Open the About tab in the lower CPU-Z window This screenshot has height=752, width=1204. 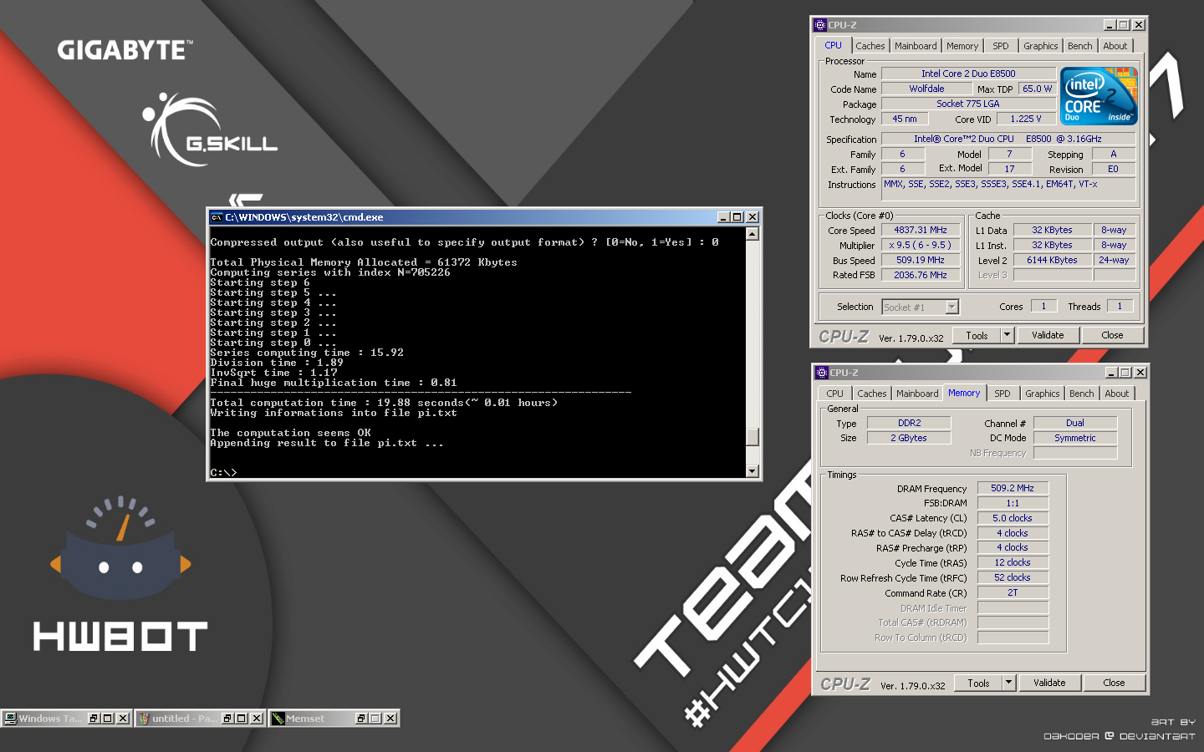pos(1117,394)
